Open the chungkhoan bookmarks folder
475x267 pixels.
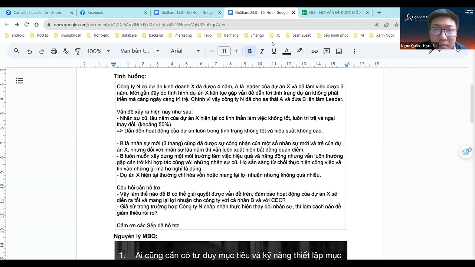68,35
